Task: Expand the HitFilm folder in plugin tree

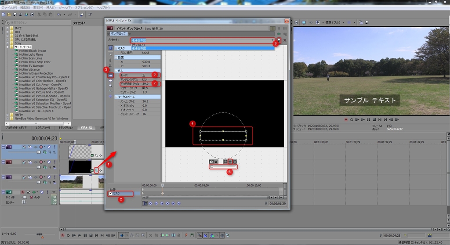Action: click(7, 115)
